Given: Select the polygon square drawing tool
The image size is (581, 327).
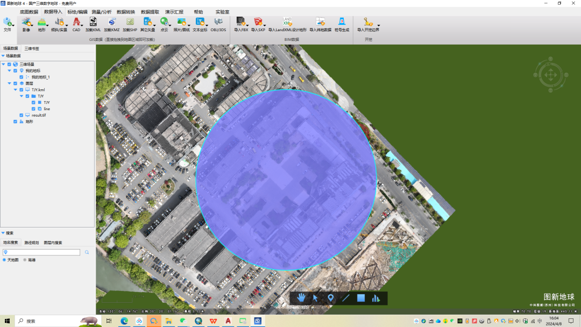Looking at the screenshot, I should click(x=361, y=298).
